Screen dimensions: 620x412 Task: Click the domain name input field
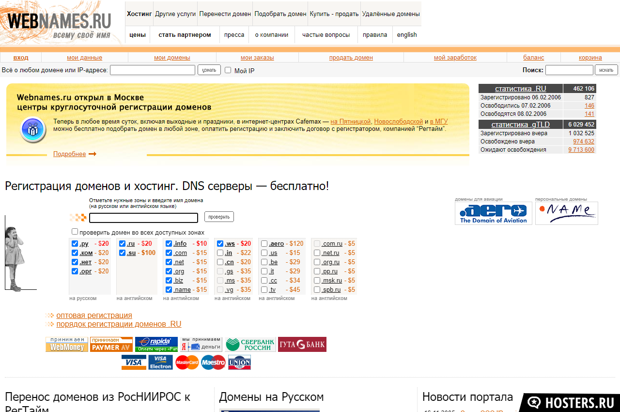point(143,218)
